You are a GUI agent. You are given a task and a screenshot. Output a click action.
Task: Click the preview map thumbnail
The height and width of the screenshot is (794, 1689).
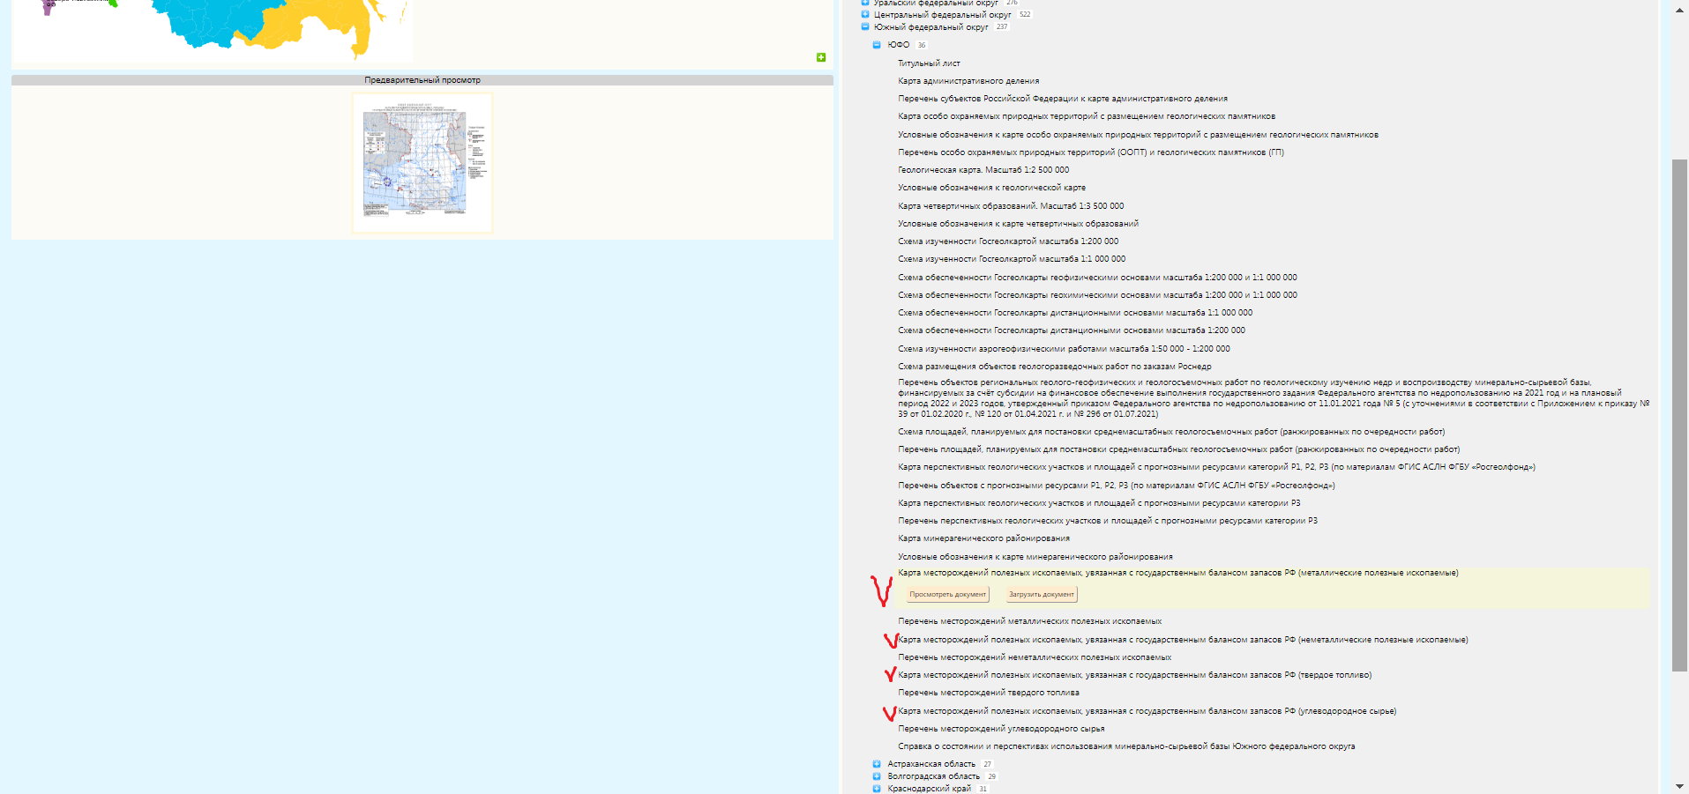[x=422, y=162]
